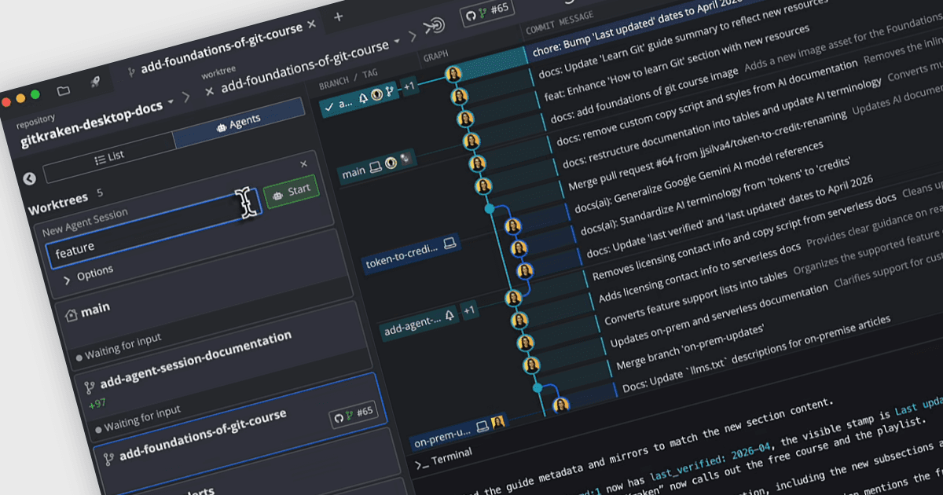943x495 pixels.
Task: Click commit avatar node for 'chore: Bump' commit
Action: click(x=453, y=75)
